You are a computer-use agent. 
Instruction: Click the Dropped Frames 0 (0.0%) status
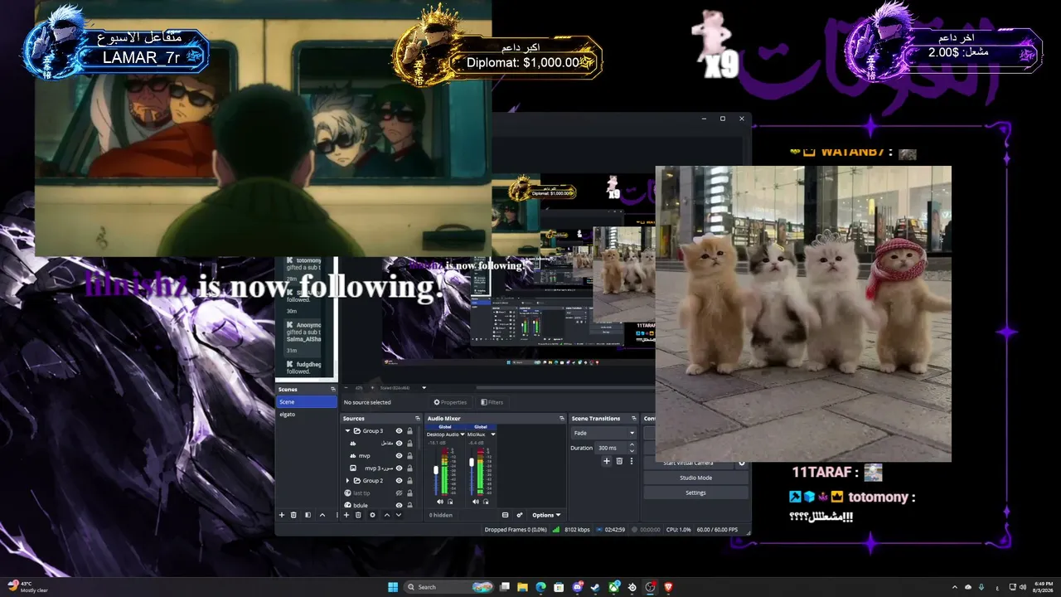(x=516, y=529)
